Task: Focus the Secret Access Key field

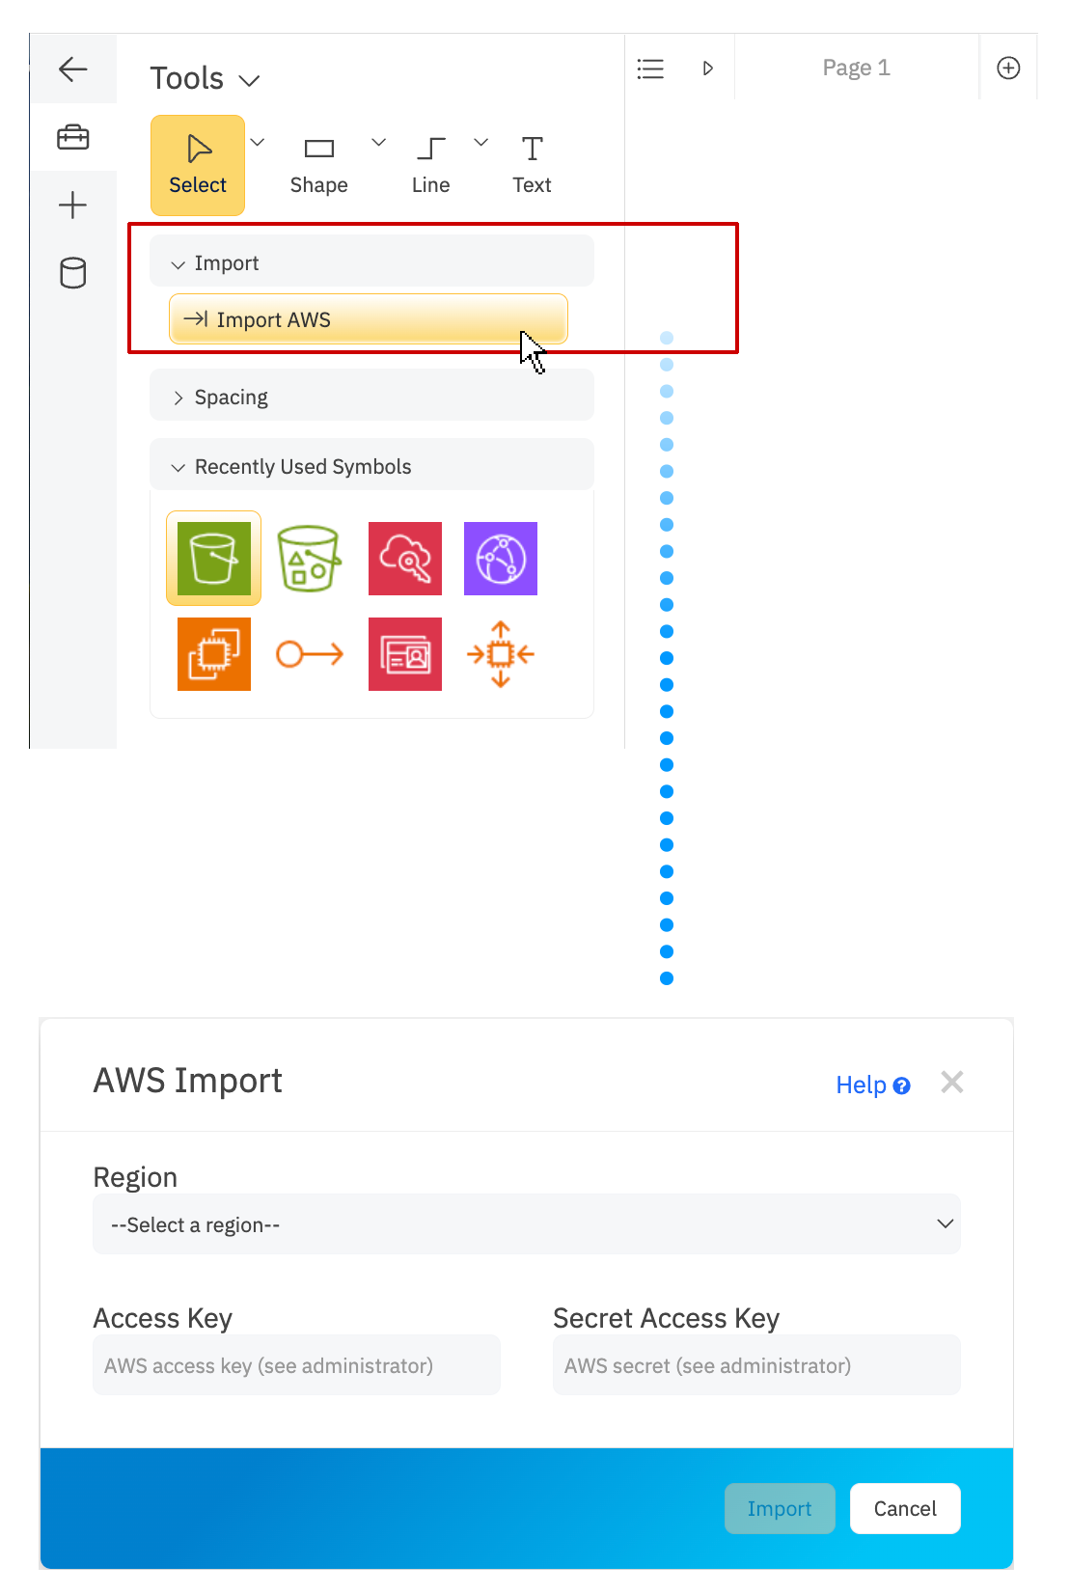Action: click(x=756, y=1365)
